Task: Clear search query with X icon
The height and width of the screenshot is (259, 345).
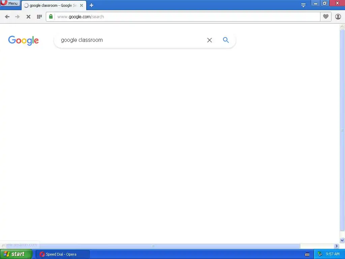Action: 210,40
